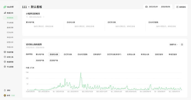Open the 隐藏节点 dropdown
The height and width of the screenshot is (100, 191).
coord(174,44)
